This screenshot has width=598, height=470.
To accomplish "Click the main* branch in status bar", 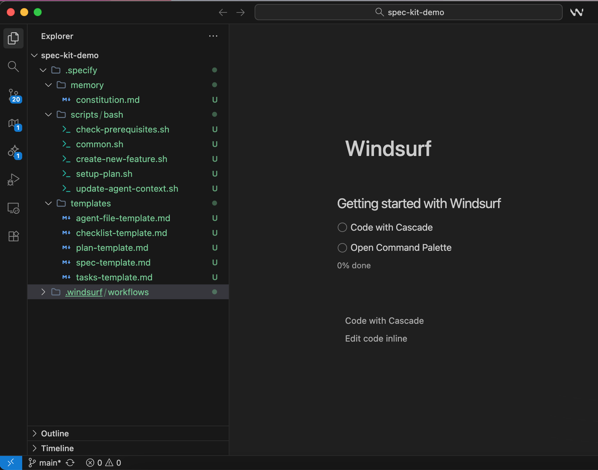I will click(x=45, y=463).
